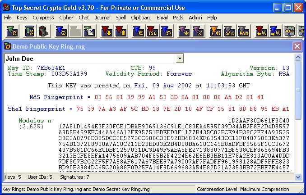306x195 pixels.
Task: Click the blue funnel with circled arrow icon
Action: coord(61,31)
